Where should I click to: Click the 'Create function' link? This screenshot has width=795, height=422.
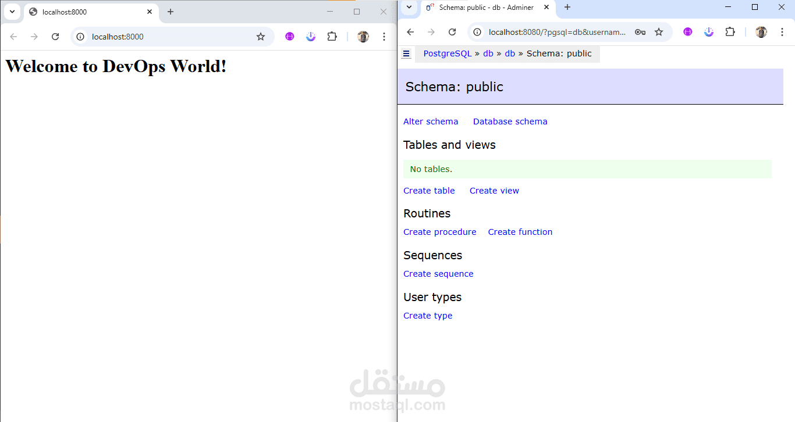tap(520, 232)
